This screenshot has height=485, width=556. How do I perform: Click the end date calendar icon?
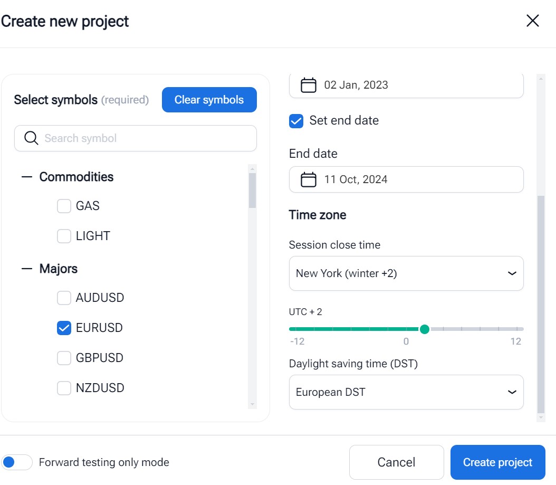click(x=309, y=179)
